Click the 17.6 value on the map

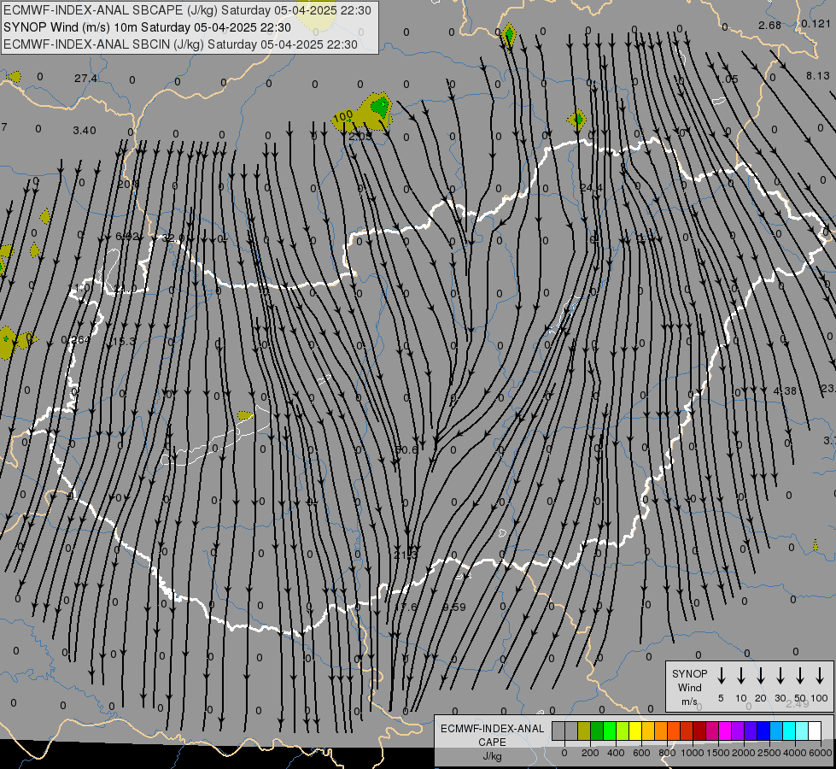click(406, 607)
